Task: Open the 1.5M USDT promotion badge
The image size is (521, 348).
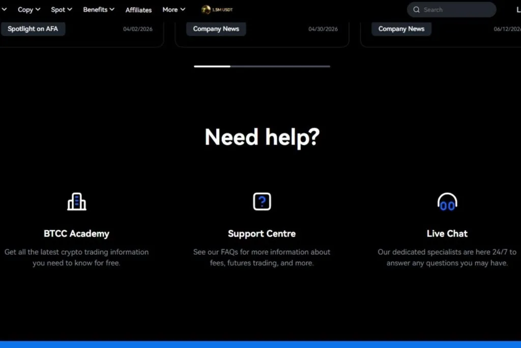Action: click(x=217, y=10)
